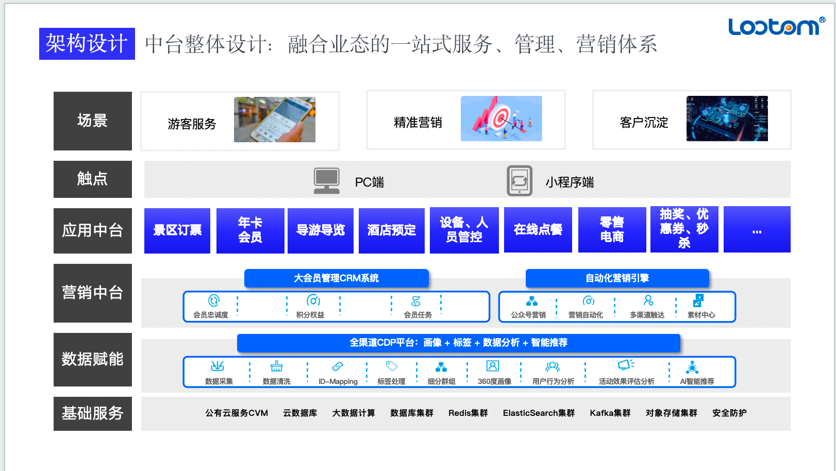The width and height of the screenshot is (836, 471).
Task: Click the text ElasticSearch集群
Action: 539,413
